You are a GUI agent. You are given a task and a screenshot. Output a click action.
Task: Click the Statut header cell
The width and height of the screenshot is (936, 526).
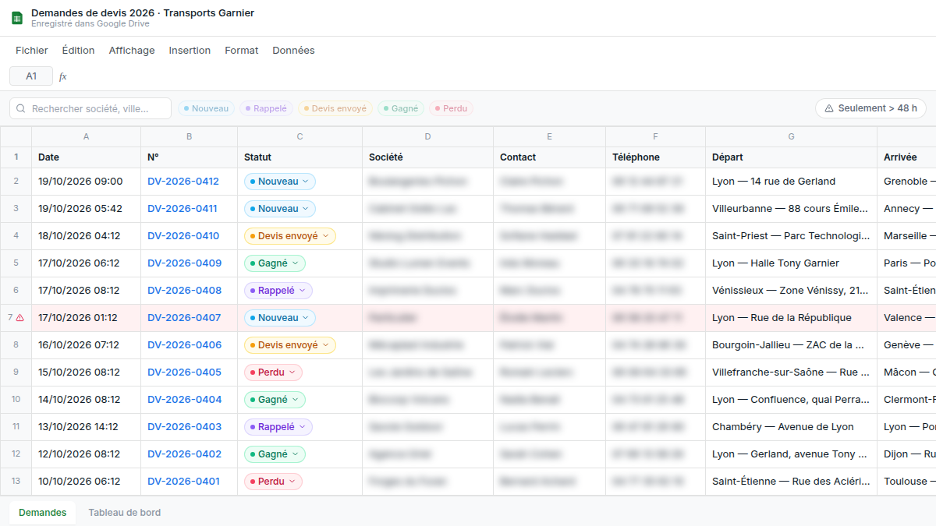click(300, 157)
